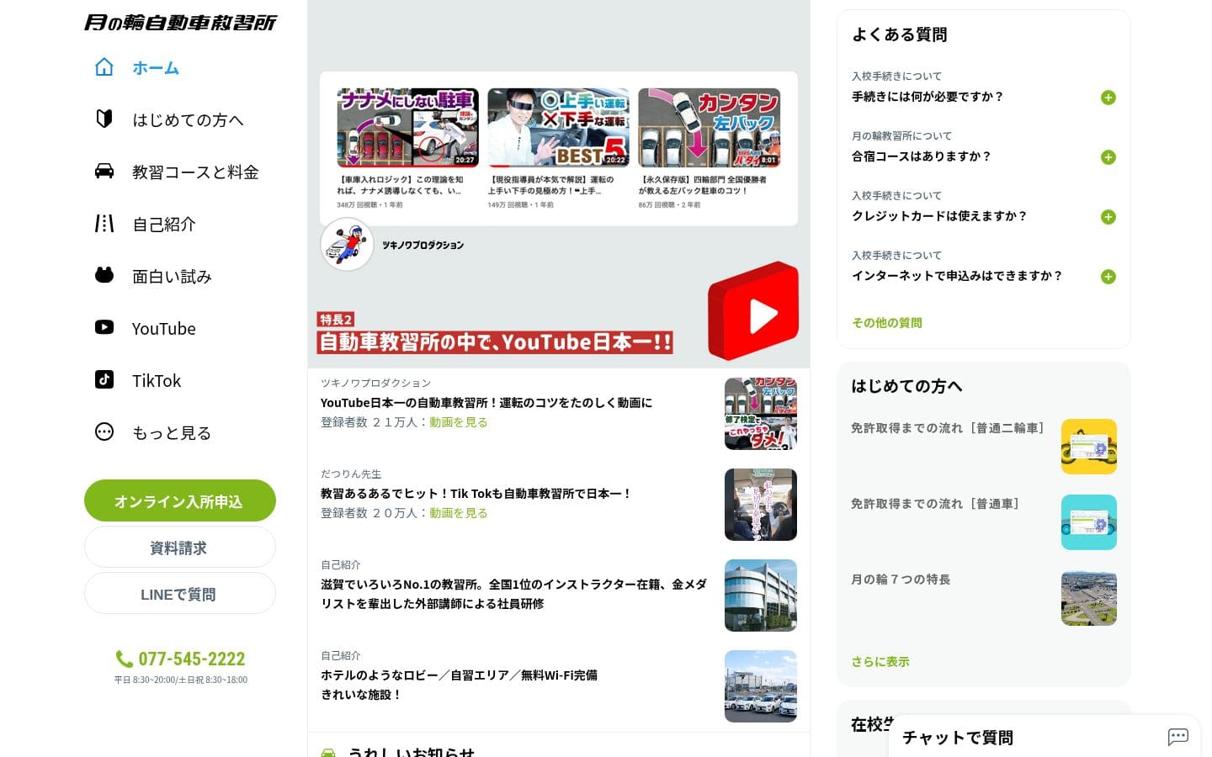Open 免許取得までの流れ［普通車］ thumbnail
Image resolution: width=1212 pixels, height=757 pixels.
[1089, 522]
